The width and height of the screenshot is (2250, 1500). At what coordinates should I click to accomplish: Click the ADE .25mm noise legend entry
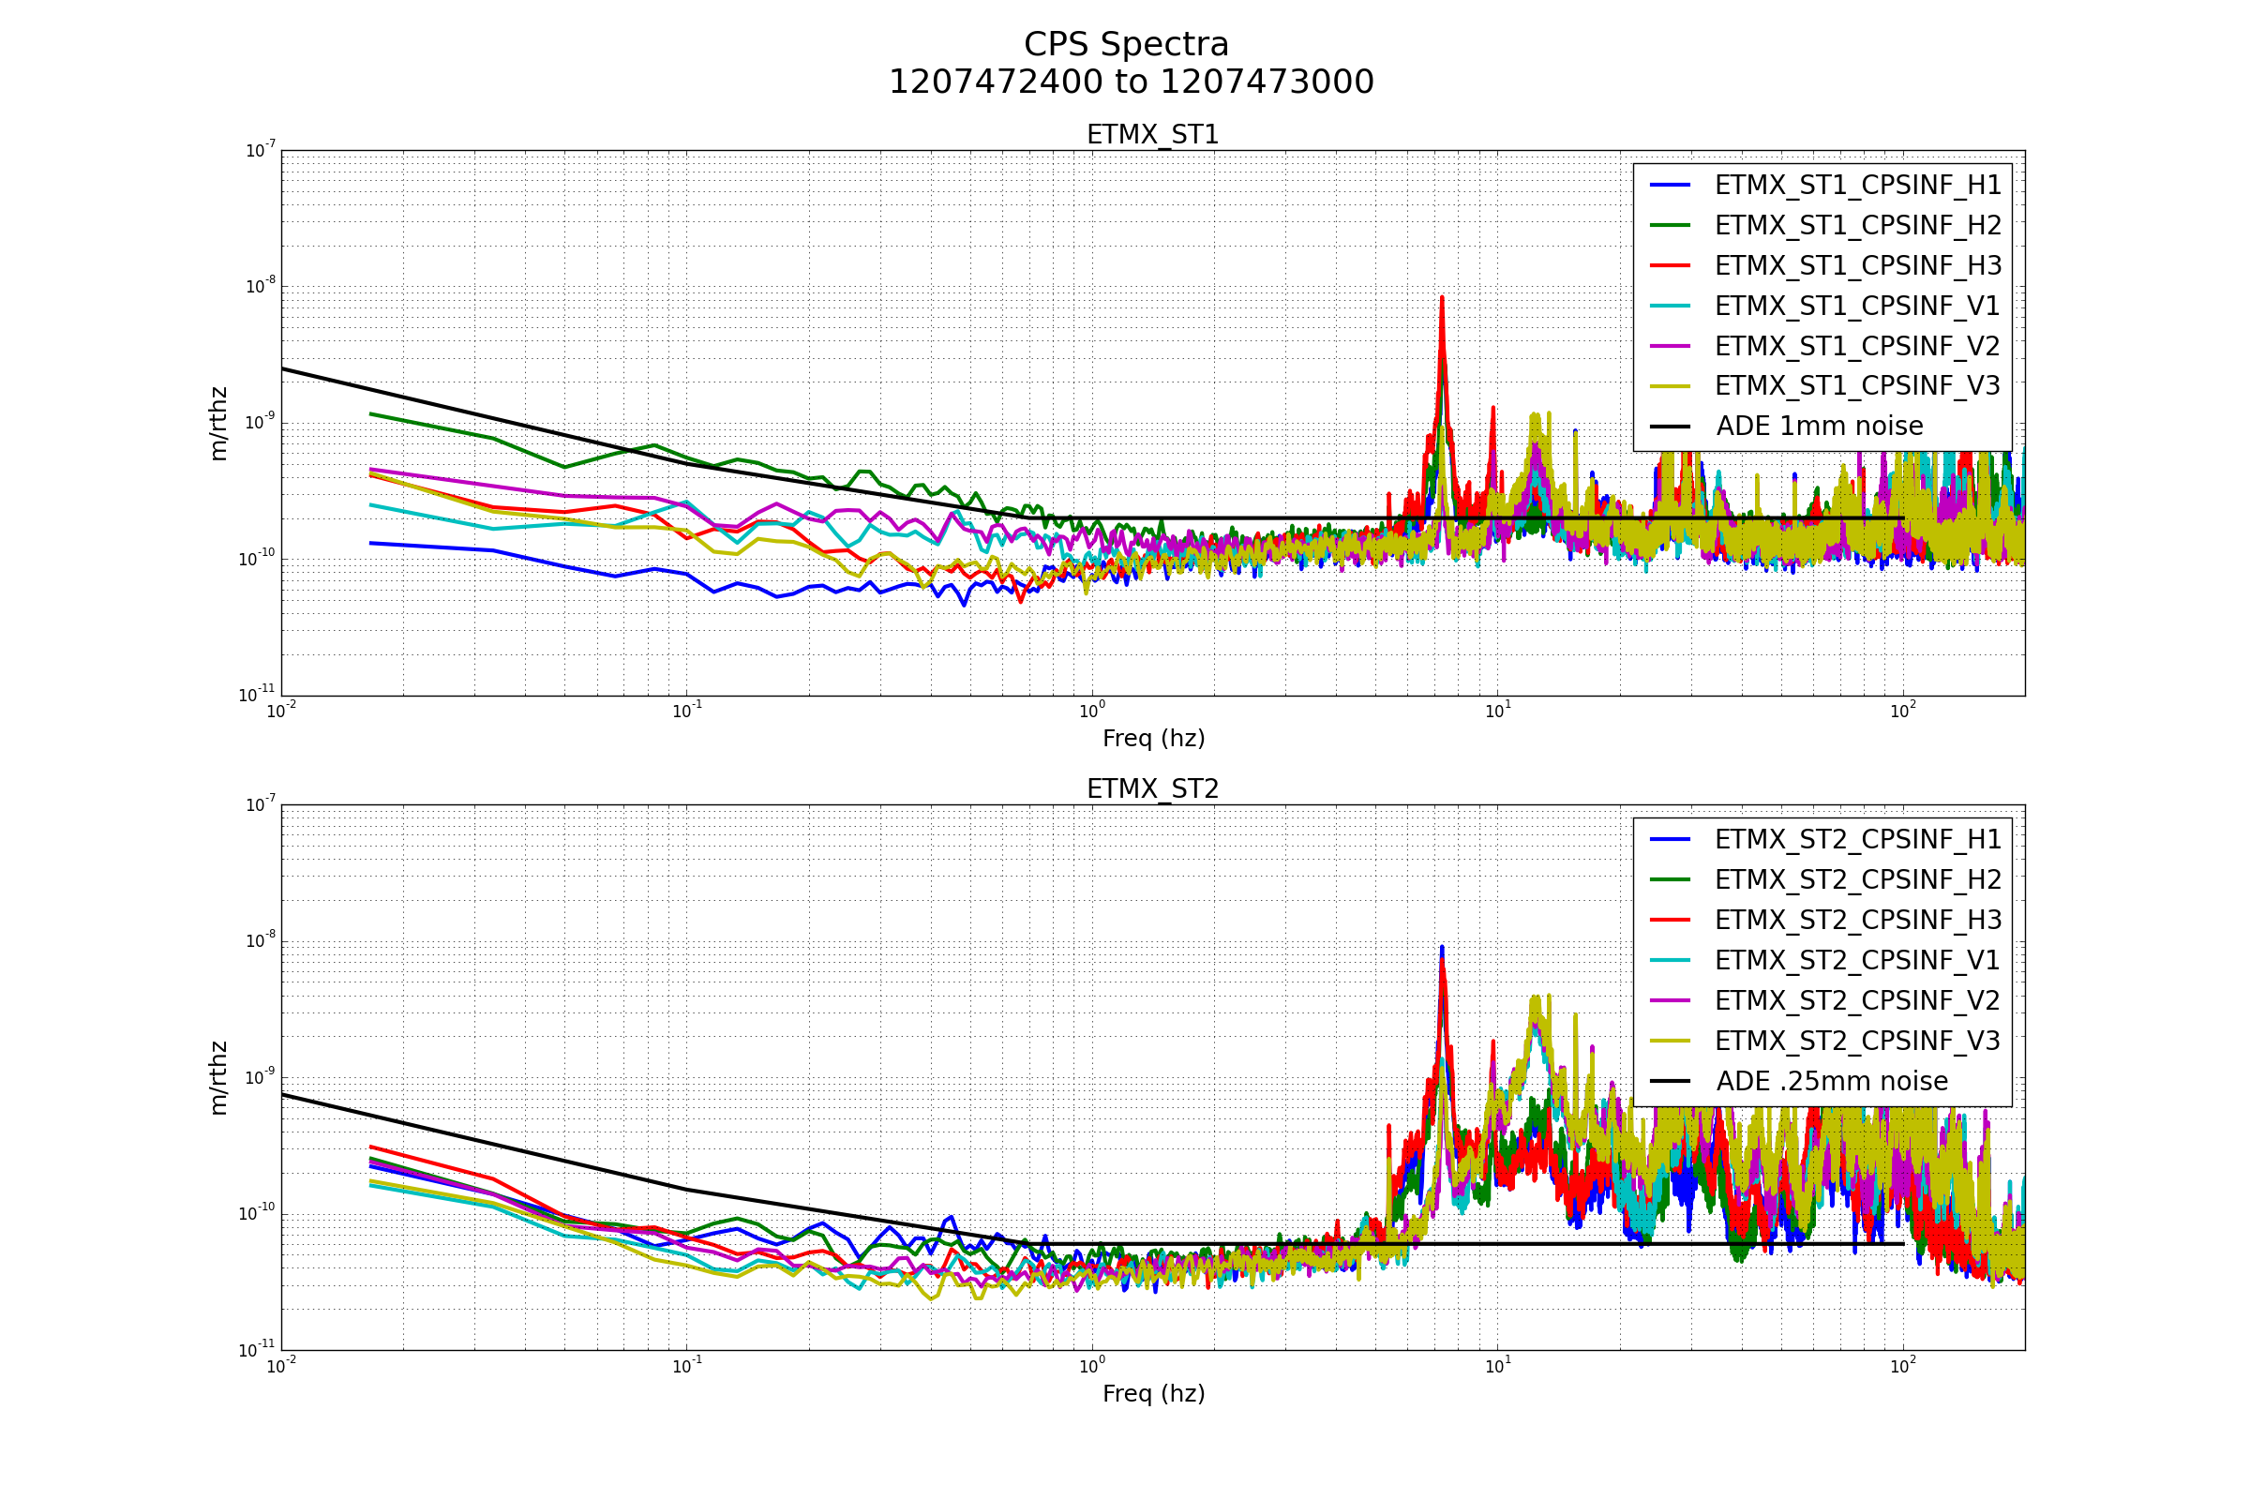[1831, 1082]
